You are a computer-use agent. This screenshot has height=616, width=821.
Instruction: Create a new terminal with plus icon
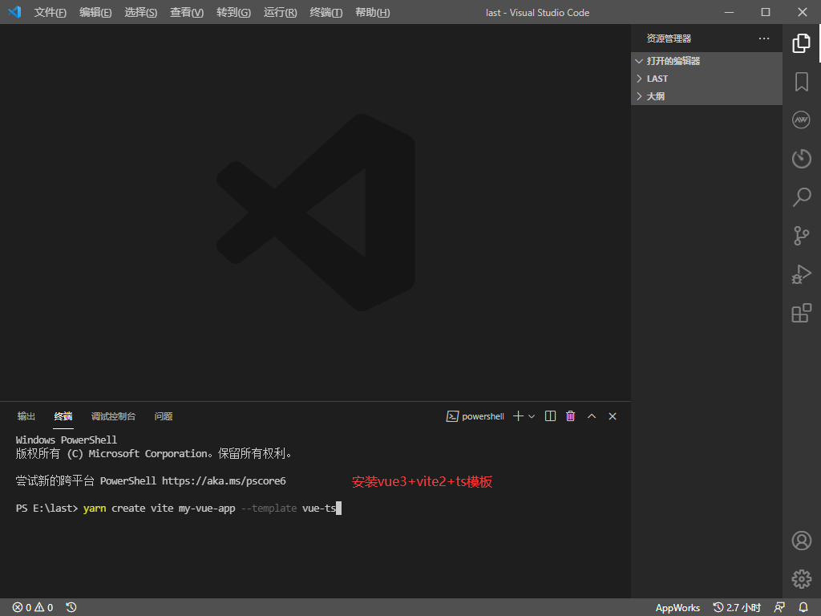(x=518, y=416)
